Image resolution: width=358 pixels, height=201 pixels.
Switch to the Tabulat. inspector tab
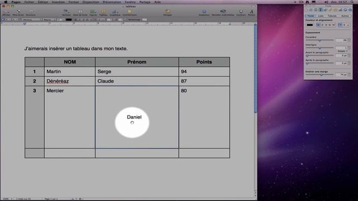pos(332,16)
